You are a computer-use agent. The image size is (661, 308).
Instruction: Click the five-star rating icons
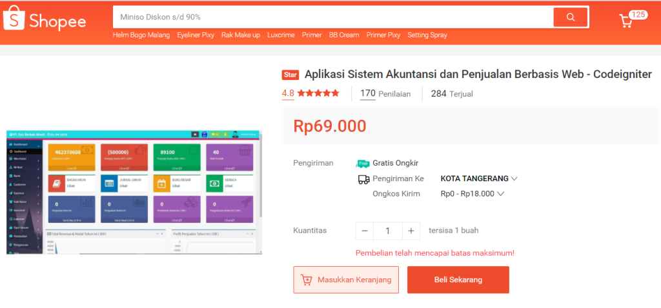(x=318, y=93)
